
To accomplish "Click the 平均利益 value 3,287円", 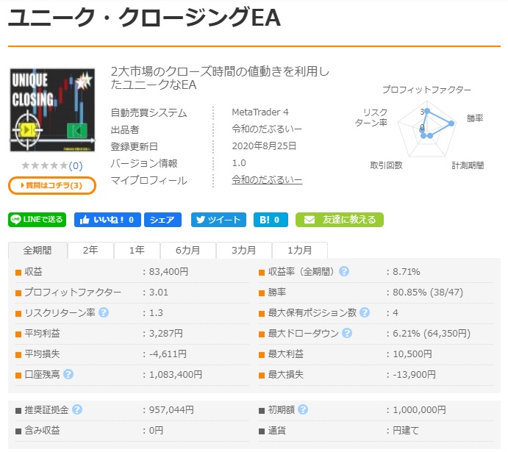I will click(x=166, y=333).
